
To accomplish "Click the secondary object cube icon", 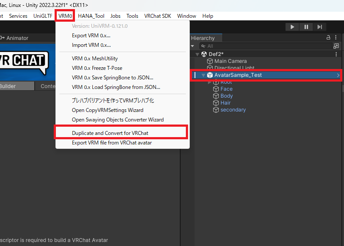I will pos(216,110).
